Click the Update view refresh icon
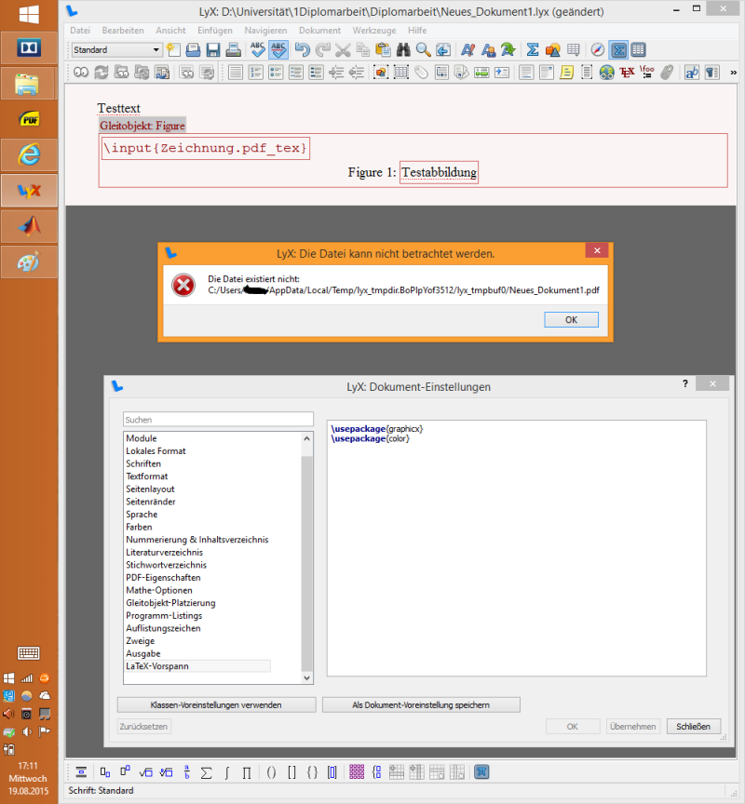745x804 pixels. 102,73
